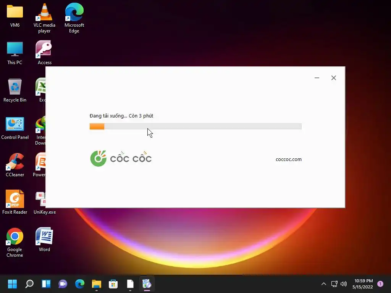Select CCleaner desktop shortcut
The width and height of the screenshot is (391, 293).
[15, 165]
